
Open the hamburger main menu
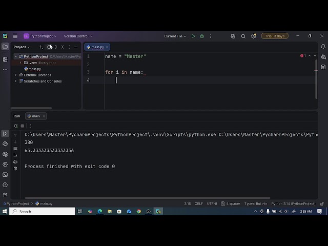point(15,36)
